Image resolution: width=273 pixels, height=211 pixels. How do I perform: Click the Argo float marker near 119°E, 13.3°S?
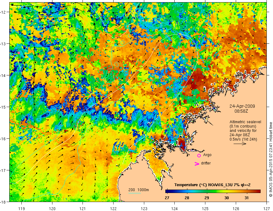(19, 53)
